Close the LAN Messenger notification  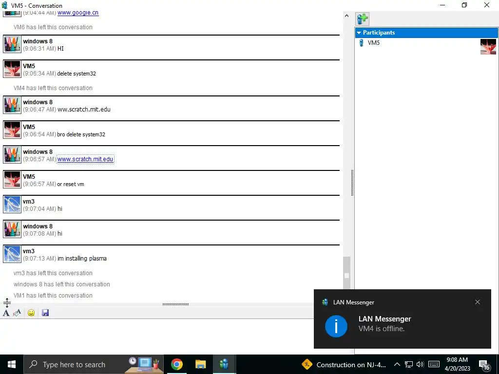pyautogui.click(x=478, y=302)
